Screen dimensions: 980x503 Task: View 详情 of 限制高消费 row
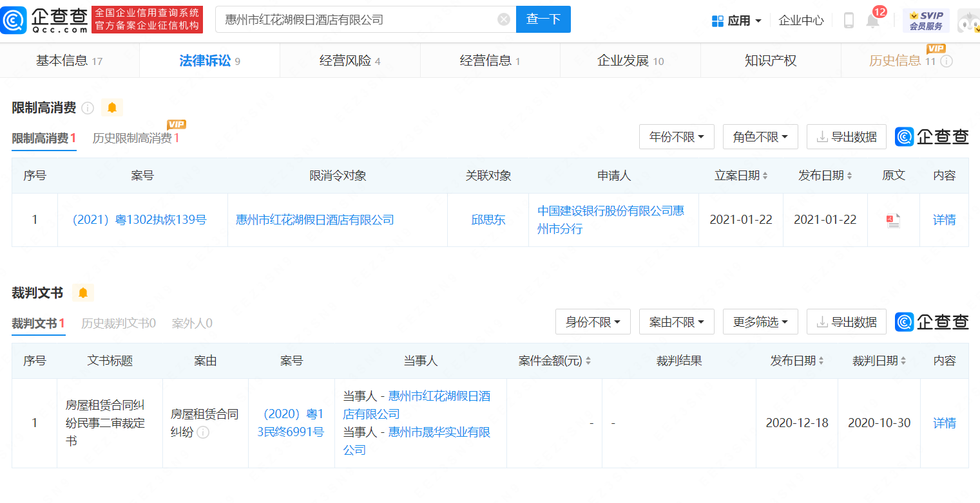(x=944, y=220)
